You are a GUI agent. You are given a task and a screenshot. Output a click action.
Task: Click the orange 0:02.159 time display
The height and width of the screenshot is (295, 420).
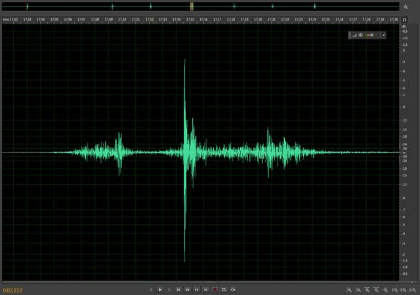pyautogui.click(x=12, y=290)
